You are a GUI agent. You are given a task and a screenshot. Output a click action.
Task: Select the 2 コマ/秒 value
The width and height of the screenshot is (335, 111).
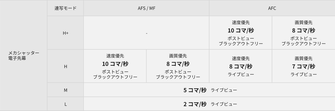coord(195,104)
